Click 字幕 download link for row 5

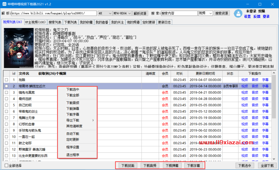[265, 105]
